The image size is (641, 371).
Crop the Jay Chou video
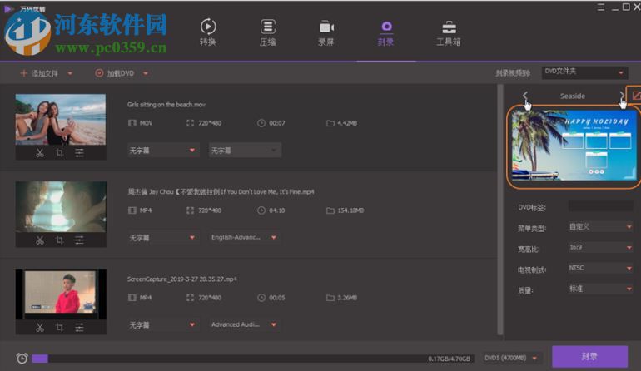60,240
